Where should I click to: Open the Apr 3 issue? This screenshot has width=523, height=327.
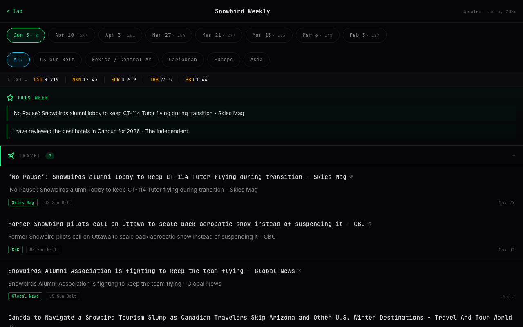(x=120, y=35)
